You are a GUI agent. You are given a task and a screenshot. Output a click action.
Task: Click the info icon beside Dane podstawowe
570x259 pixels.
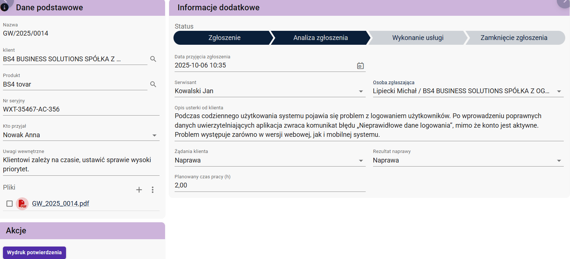tap(5, 7)
